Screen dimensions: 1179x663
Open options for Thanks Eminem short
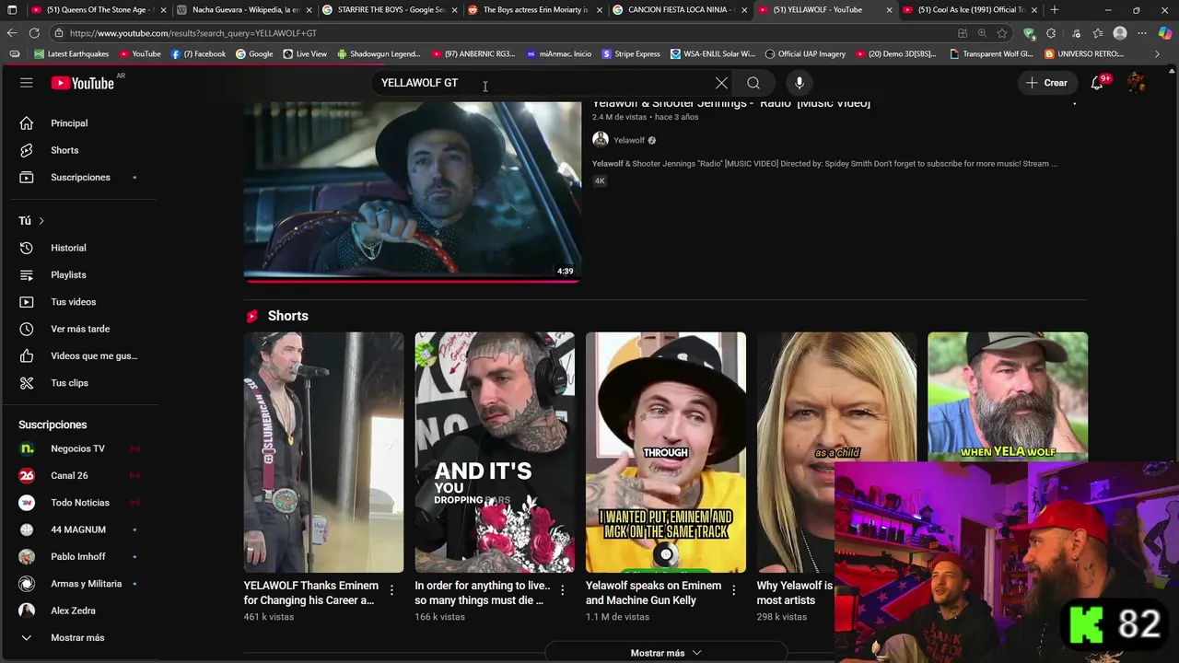tap(391, 590)
